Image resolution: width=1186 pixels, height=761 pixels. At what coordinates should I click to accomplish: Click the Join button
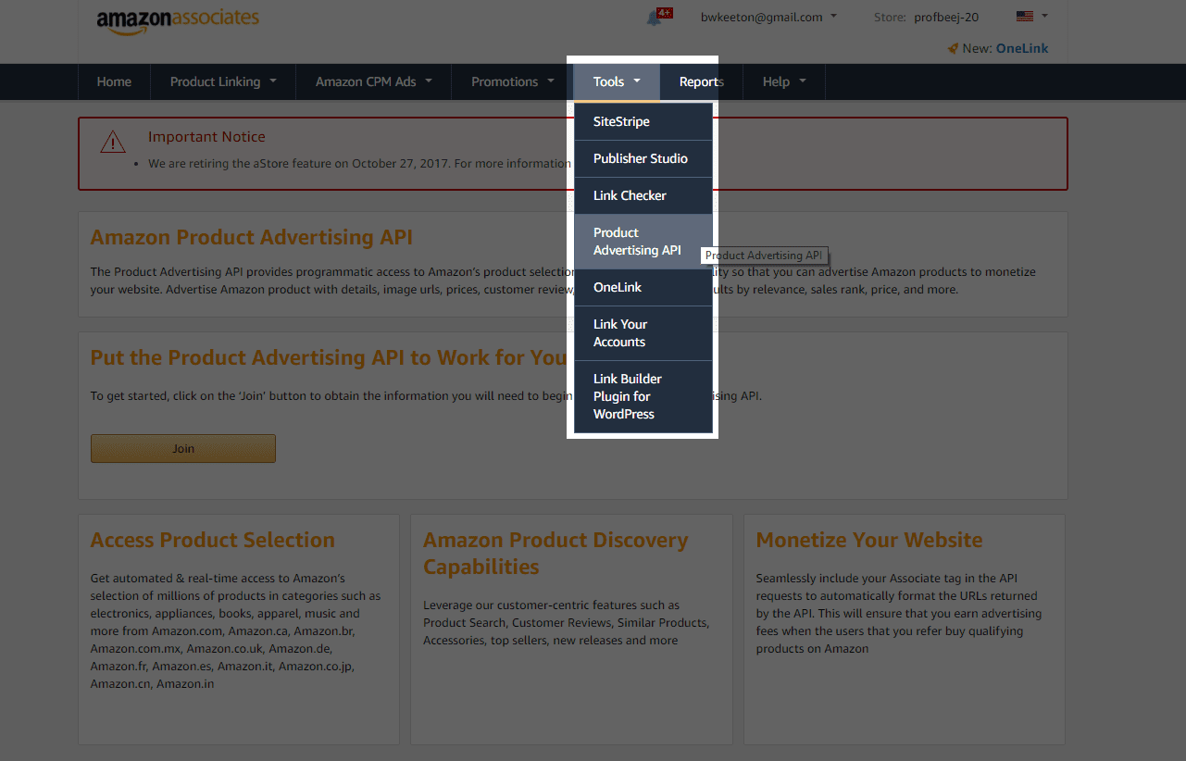coord(182,448)
